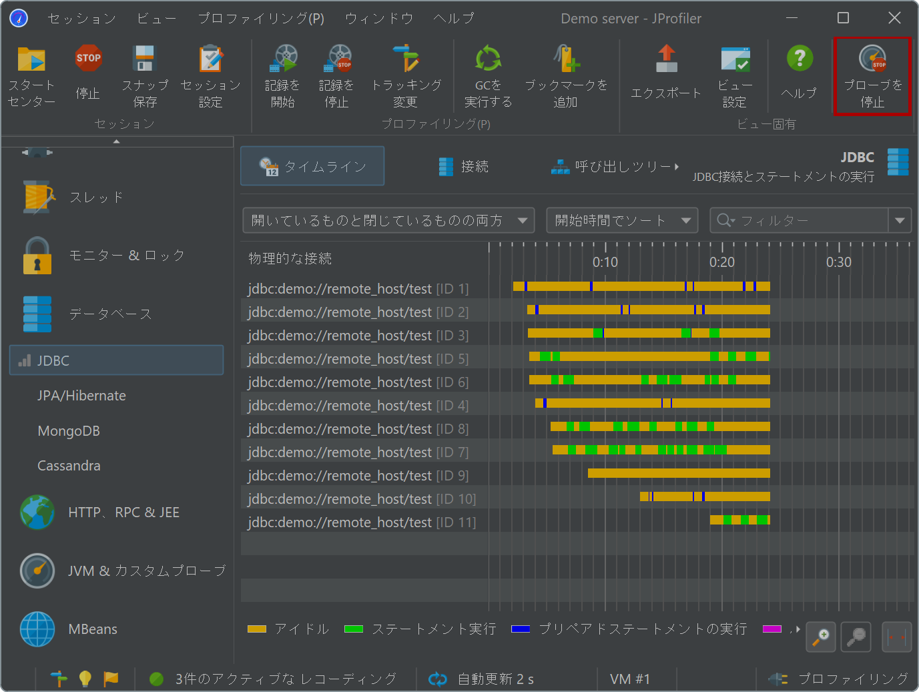The image size is (919, 692).
Task: Click the zoom in magnifier icon
Action: pyautogui.click(x=821, y=637)
